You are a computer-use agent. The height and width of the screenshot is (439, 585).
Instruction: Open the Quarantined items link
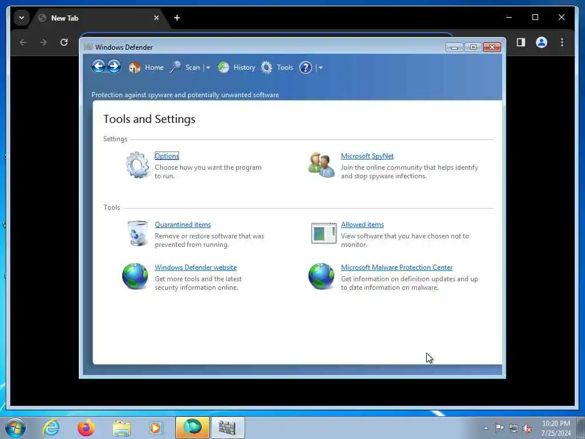pos(183,225)
